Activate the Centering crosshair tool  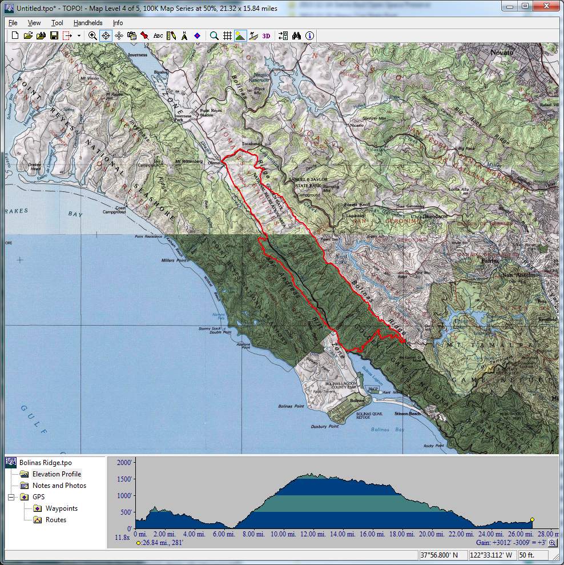pos(106,35)
